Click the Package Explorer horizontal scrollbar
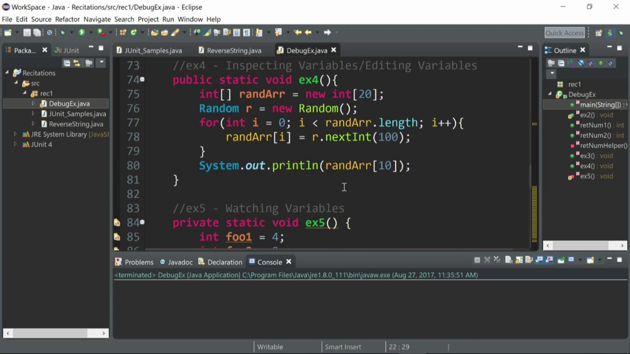 tap(56, 333)
